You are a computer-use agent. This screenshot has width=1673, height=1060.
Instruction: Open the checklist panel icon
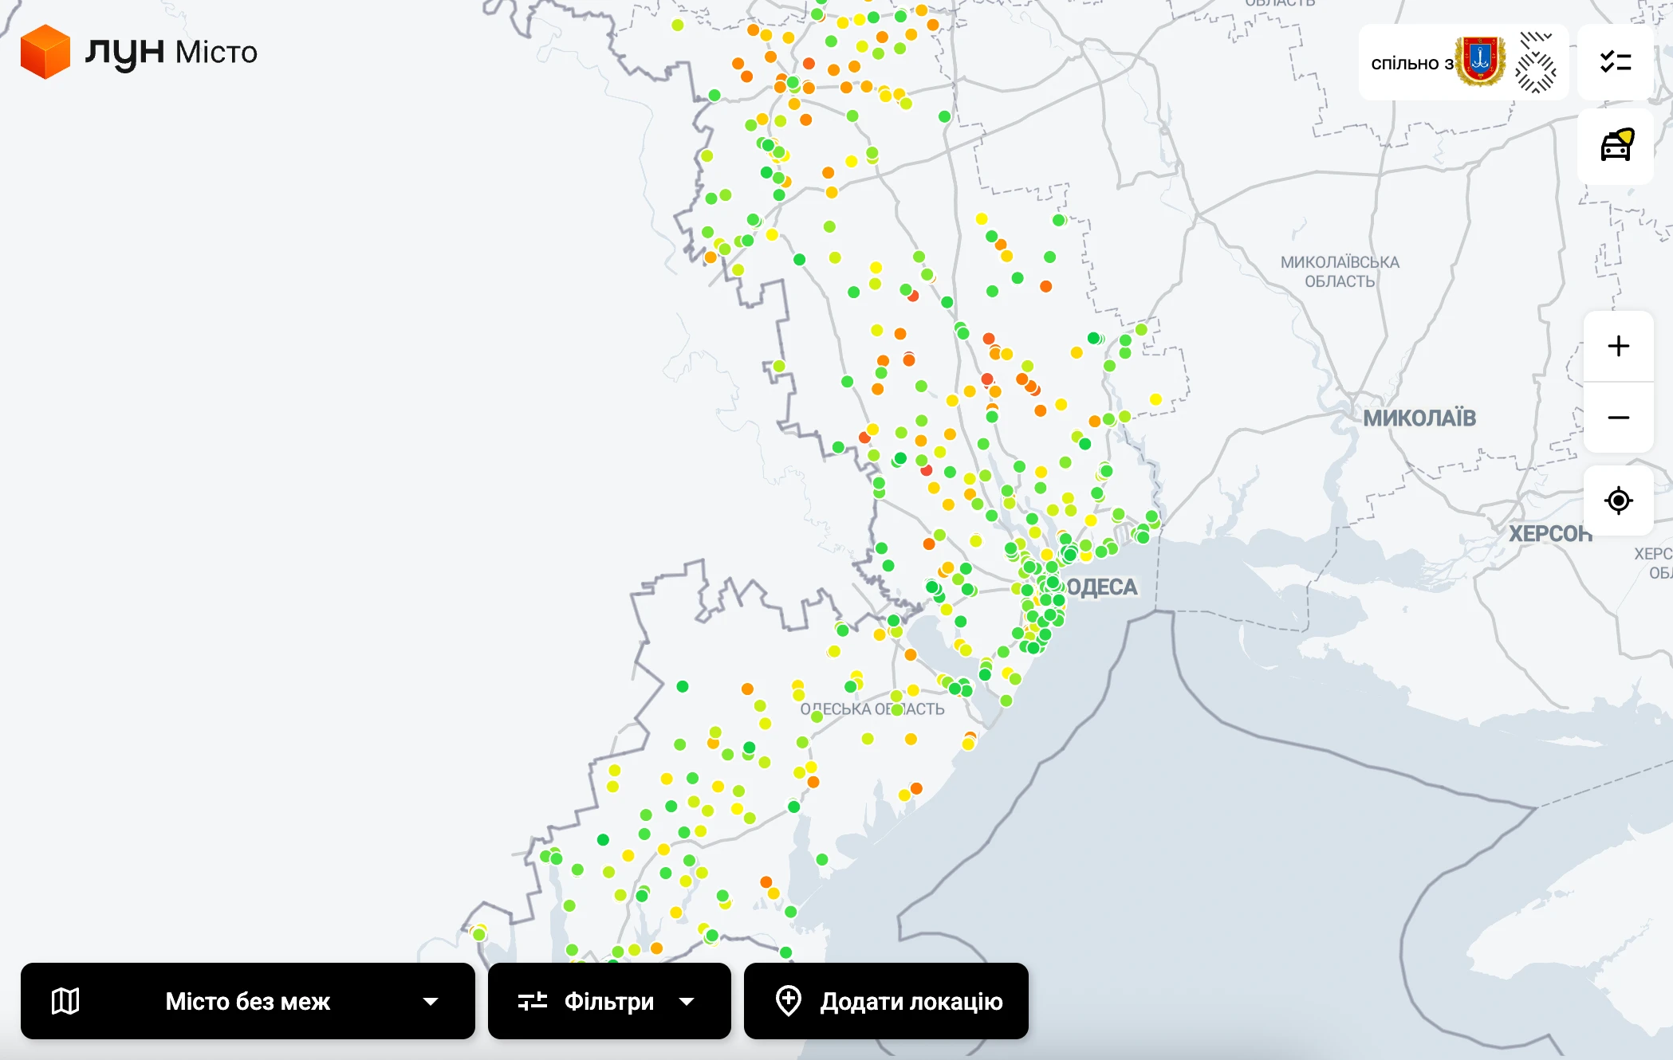pyautogui.click(x=1616, y=61)
